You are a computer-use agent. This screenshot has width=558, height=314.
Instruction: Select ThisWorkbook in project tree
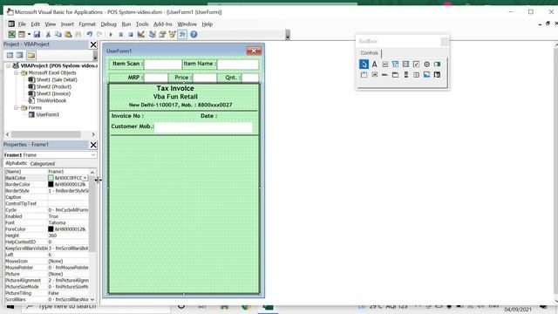pyautogui.click(x=51, y=100)
